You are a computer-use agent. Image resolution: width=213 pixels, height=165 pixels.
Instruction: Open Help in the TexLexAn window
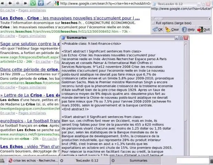[188, 30]
